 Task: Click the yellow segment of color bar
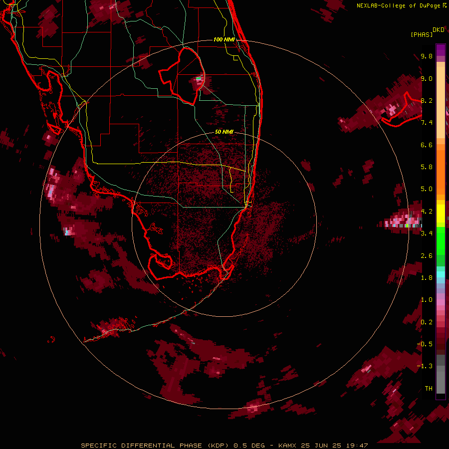click(441, 214)
